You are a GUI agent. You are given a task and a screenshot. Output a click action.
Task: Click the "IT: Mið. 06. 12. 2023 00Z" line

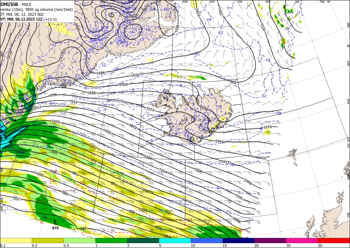pos(22,14)
